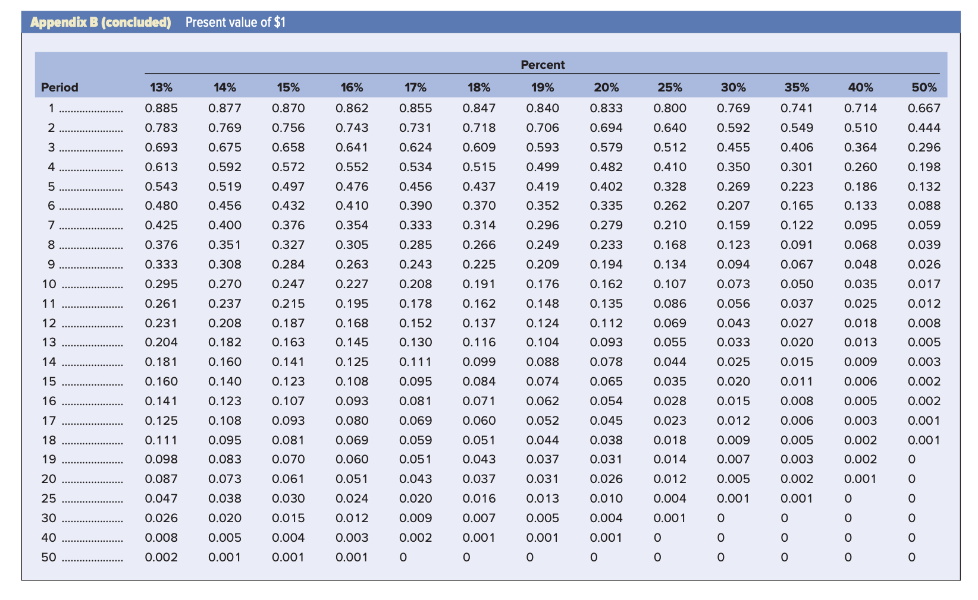Click 0.048 in period 9 under 40%
The image size is (978, 600).
click(861, 264)
